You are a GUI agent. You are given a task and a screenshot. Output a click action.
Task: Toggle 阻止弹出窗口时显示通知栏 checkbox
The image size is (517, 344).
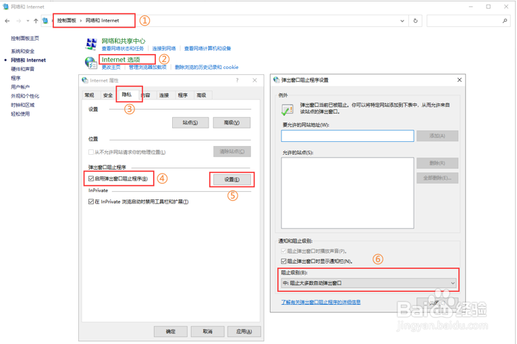coord(283,261)
